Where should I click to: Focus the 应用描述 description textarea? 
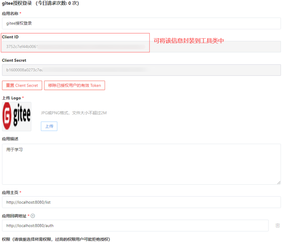pyautogui.click(x=140, y=163)
